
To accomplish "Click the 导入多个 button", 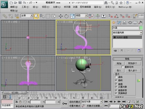I will (133, 71).
